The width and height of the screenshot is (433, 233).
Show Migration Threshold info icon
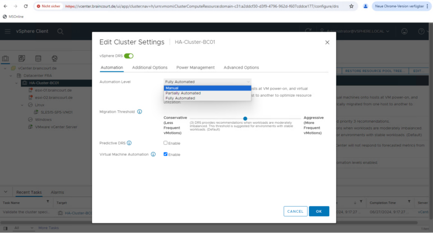click(140, 111)
